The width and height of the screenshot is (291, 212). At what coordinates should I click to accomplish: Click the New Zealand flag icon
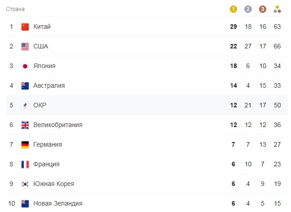(x=25, y=204)
